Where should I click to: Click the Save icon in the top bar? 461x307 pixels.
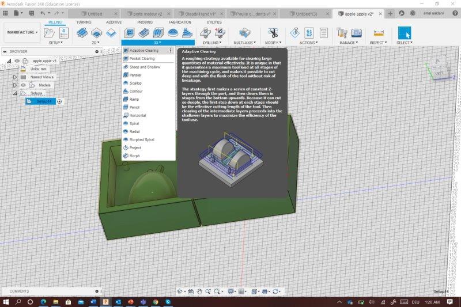coord(32,13)
